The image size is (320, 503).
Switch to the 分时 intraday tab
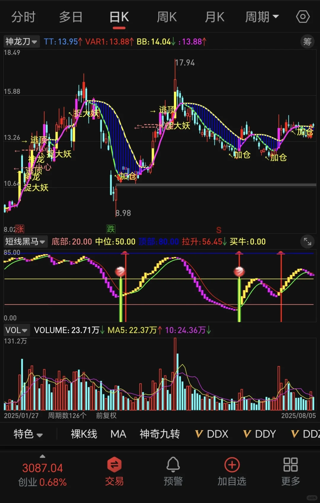[23, 17]
